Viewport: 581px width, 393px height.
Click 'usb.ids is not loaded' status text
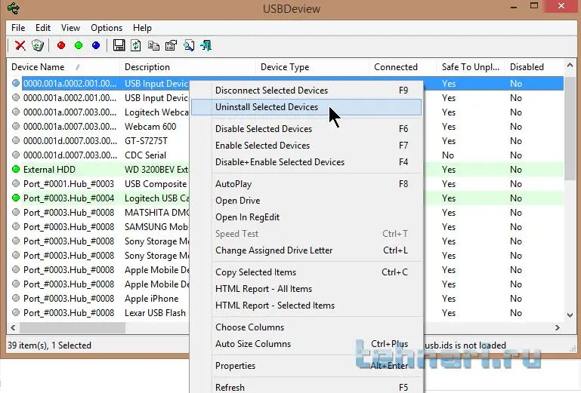465,345
